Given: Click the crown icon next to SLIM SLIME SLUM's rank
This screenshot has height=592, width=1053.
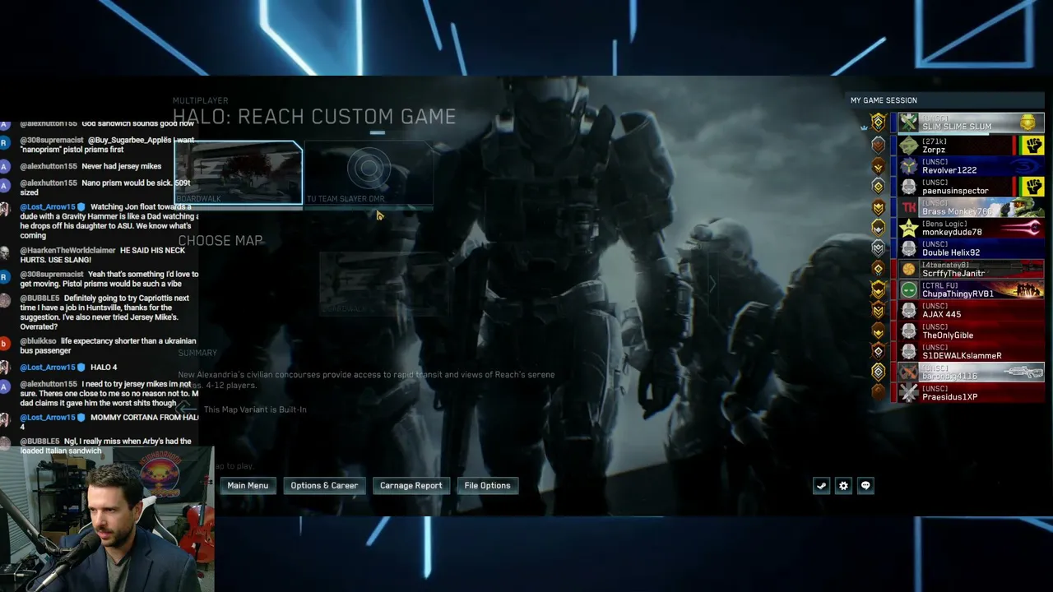Looking at the screenshot, I should click(864, 127).
